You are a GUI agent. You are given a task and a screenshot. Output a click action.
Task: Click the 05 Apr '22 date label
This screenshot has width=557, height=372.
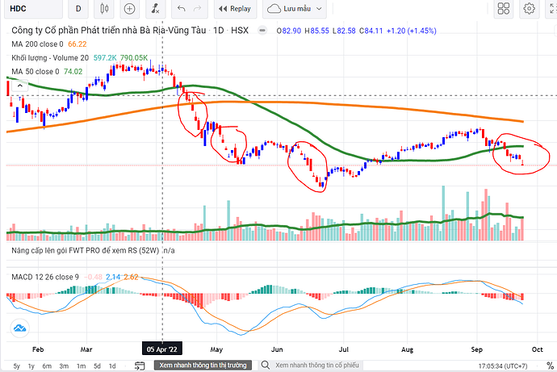click(162, 349)
